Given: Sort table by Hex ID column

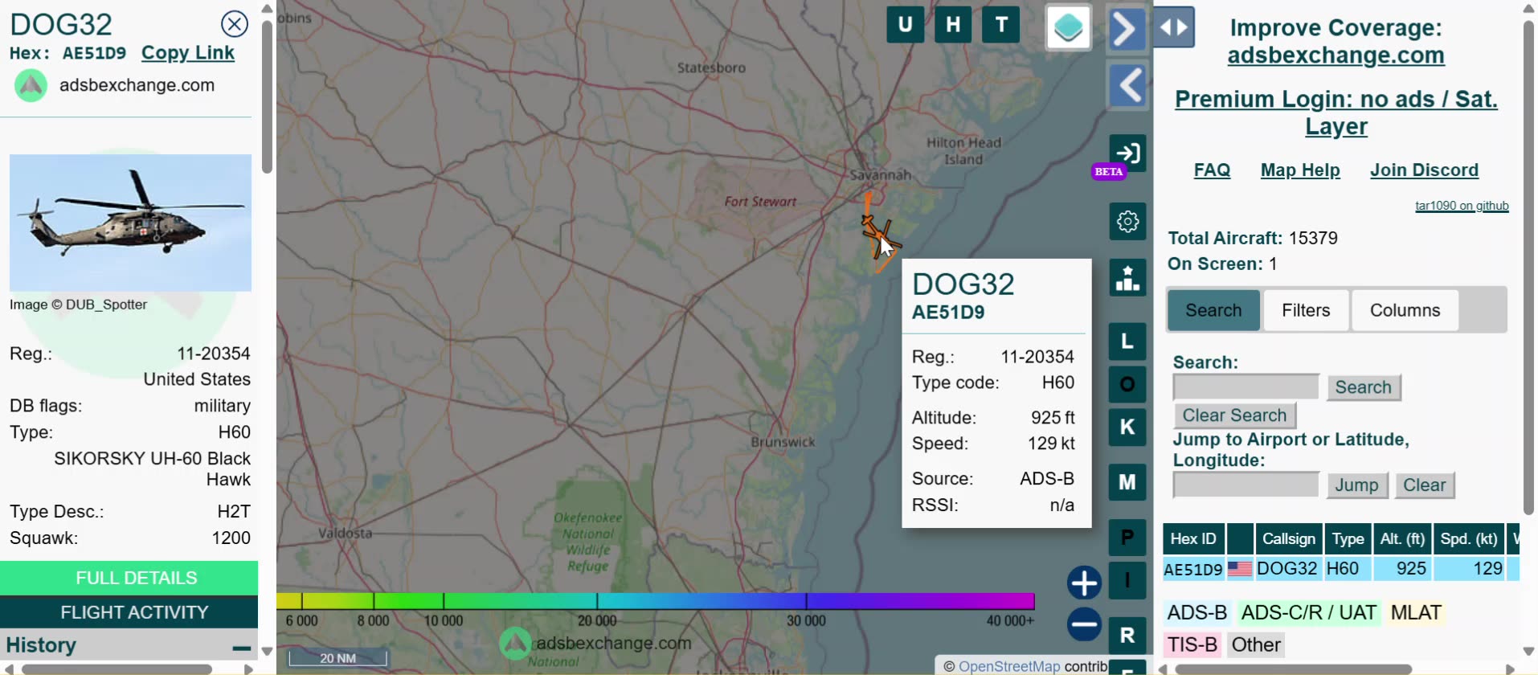Looking at the screenshot, I should [1193, 539].
